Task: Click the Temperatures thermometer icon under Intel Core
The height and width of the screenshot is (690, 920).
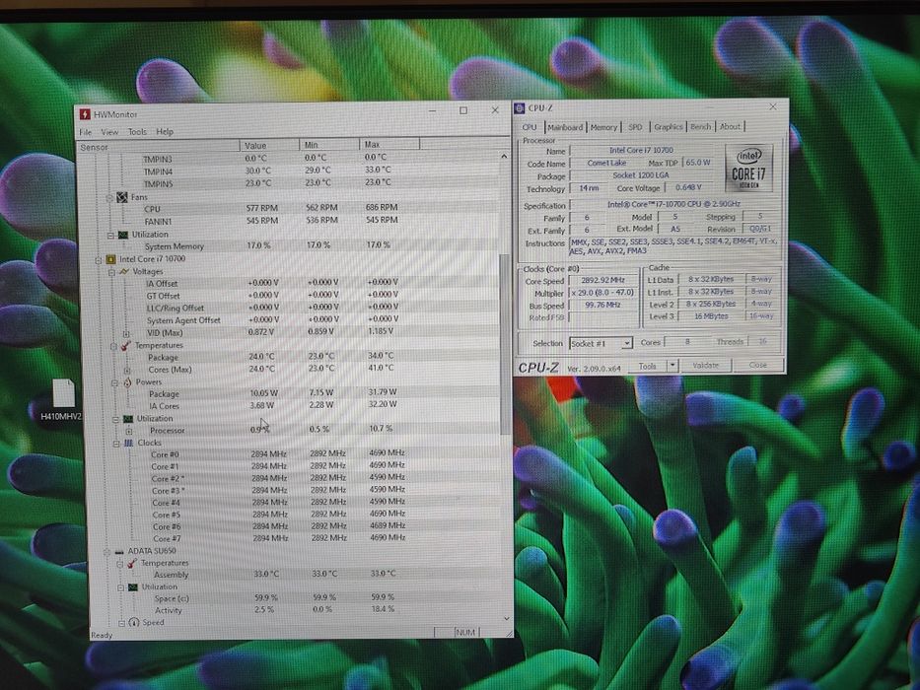Action: [125, 346]
